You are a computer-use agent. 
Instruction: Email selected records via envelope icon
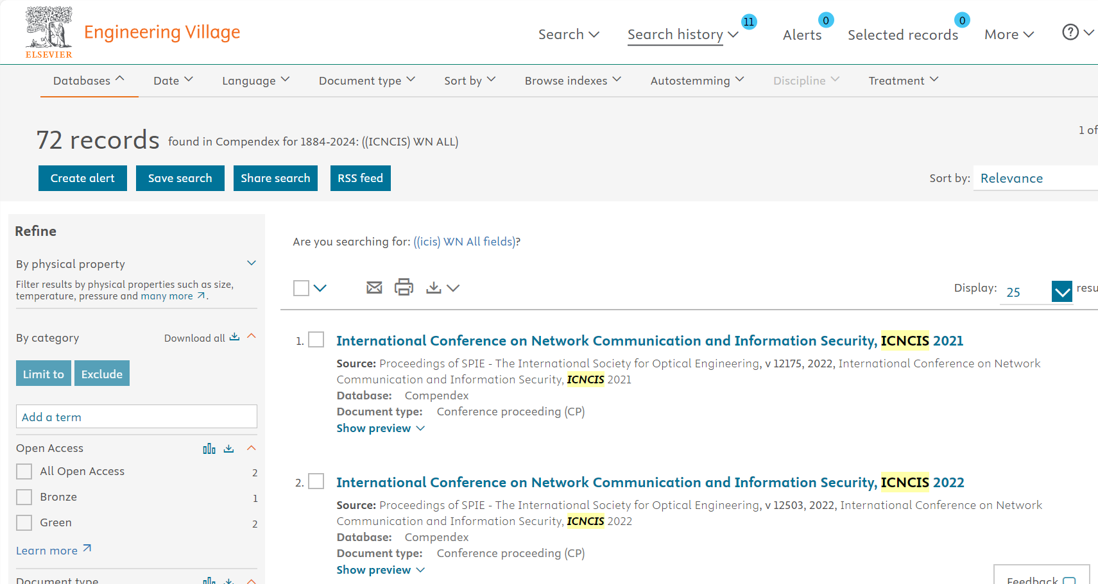(374, 288)
